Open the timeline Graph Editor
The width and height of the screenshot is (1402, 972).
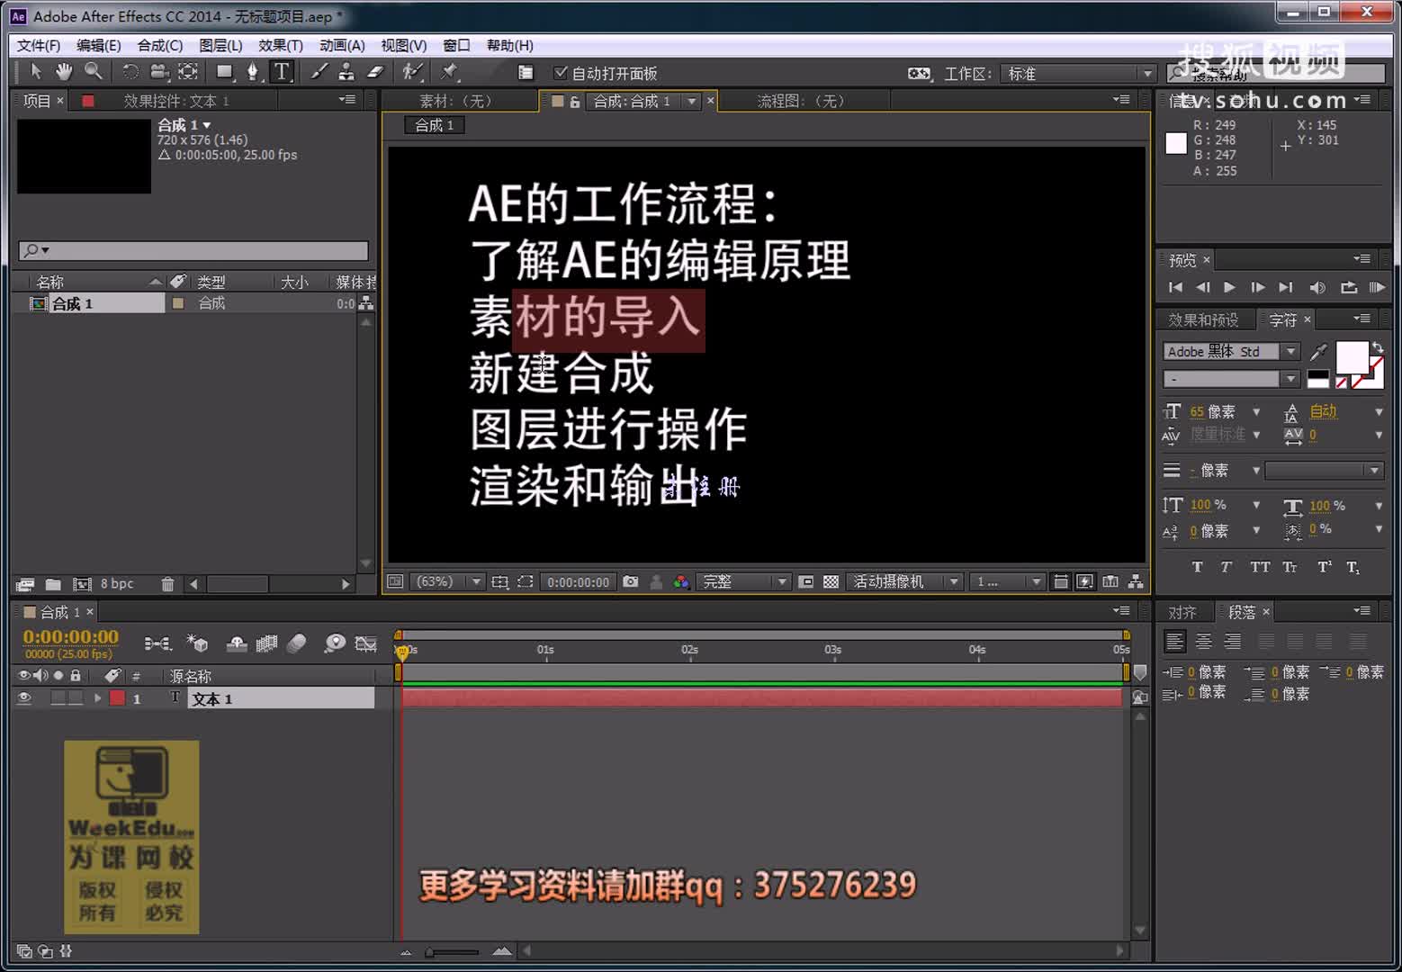[x=365, y=643]
